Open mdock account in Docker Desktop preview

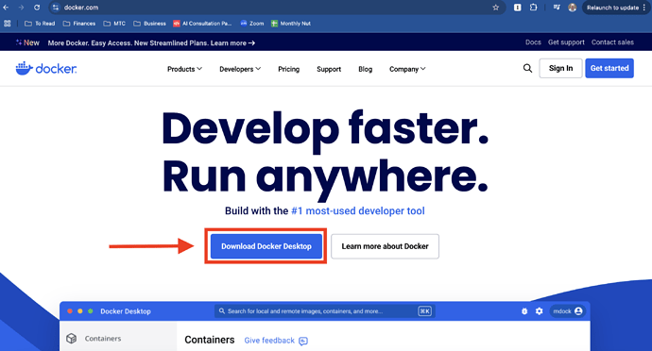(568, 311)
